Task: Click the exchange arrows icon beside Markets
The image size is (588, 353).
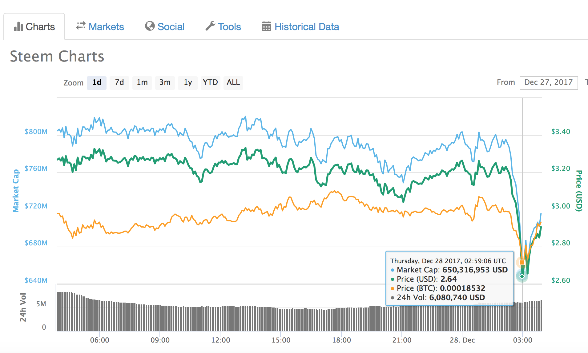Action: (81, 26)
